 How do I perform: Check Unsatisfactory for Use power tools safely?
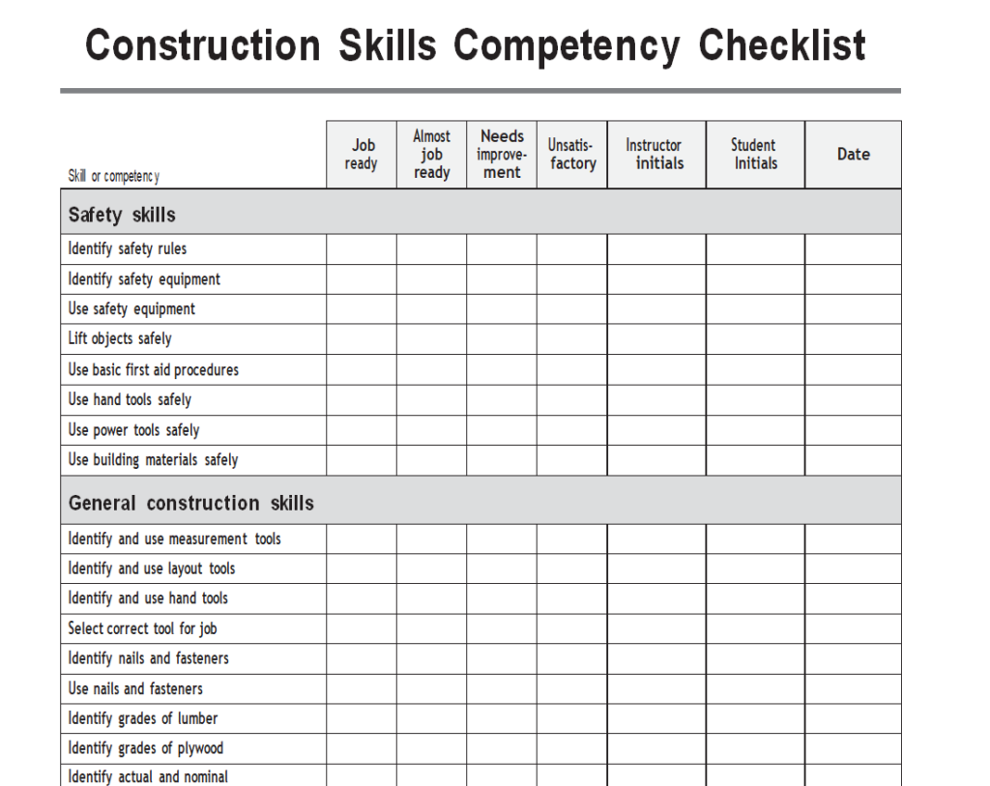pyautogui.click(x=572, y=430)
